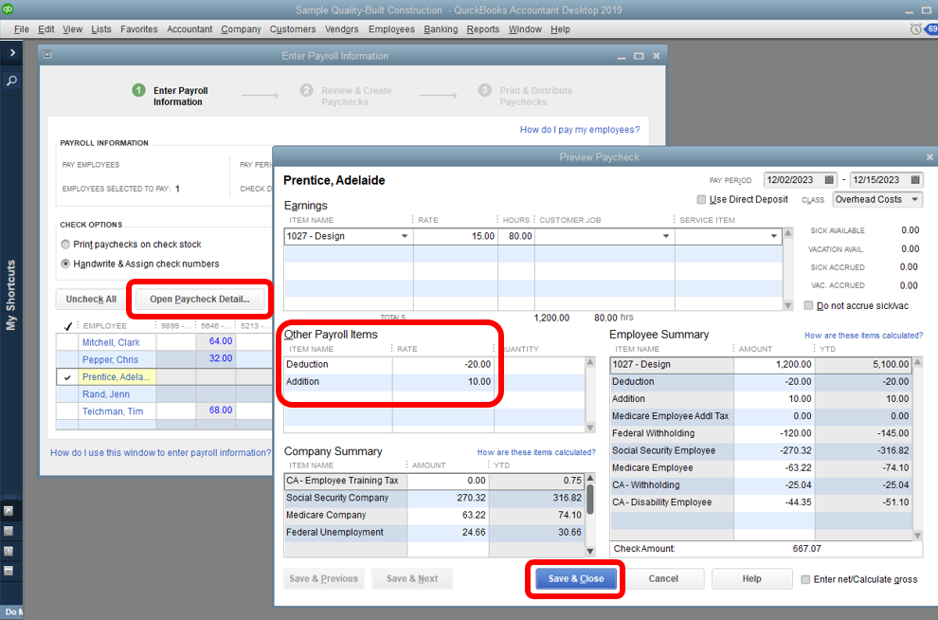Open 'How do I pay my employees?' link
The width and height of the screenshot is (938, 620).
[580, 129]
